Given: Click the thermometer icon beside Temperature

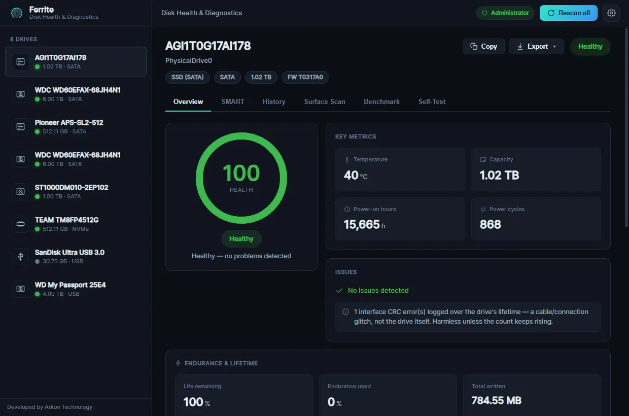Looking at the screenshot, I should tap(347, 159).
